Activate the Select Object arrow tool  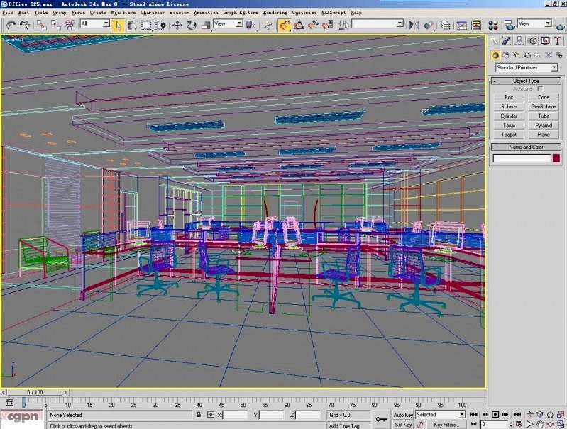[x=119, y=25]
